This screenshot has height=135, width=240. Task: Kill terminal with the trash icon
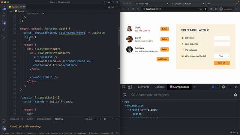pos(105,119)
